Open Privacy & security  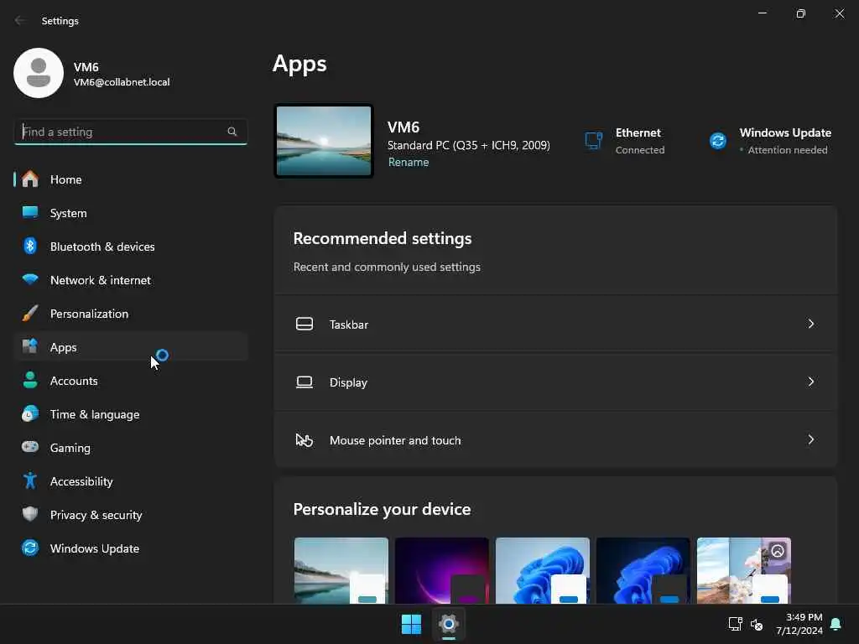click(x=131, y=514)
